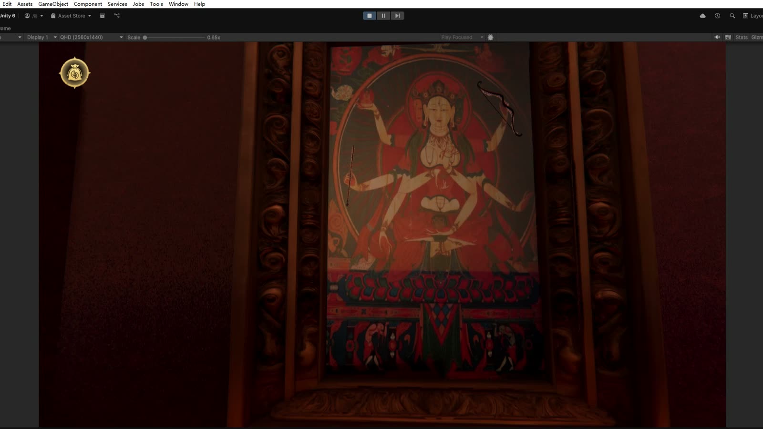Viewport: 763px width, 429px height.
Task: Open the Window menu
Action: tap(178, 4)
